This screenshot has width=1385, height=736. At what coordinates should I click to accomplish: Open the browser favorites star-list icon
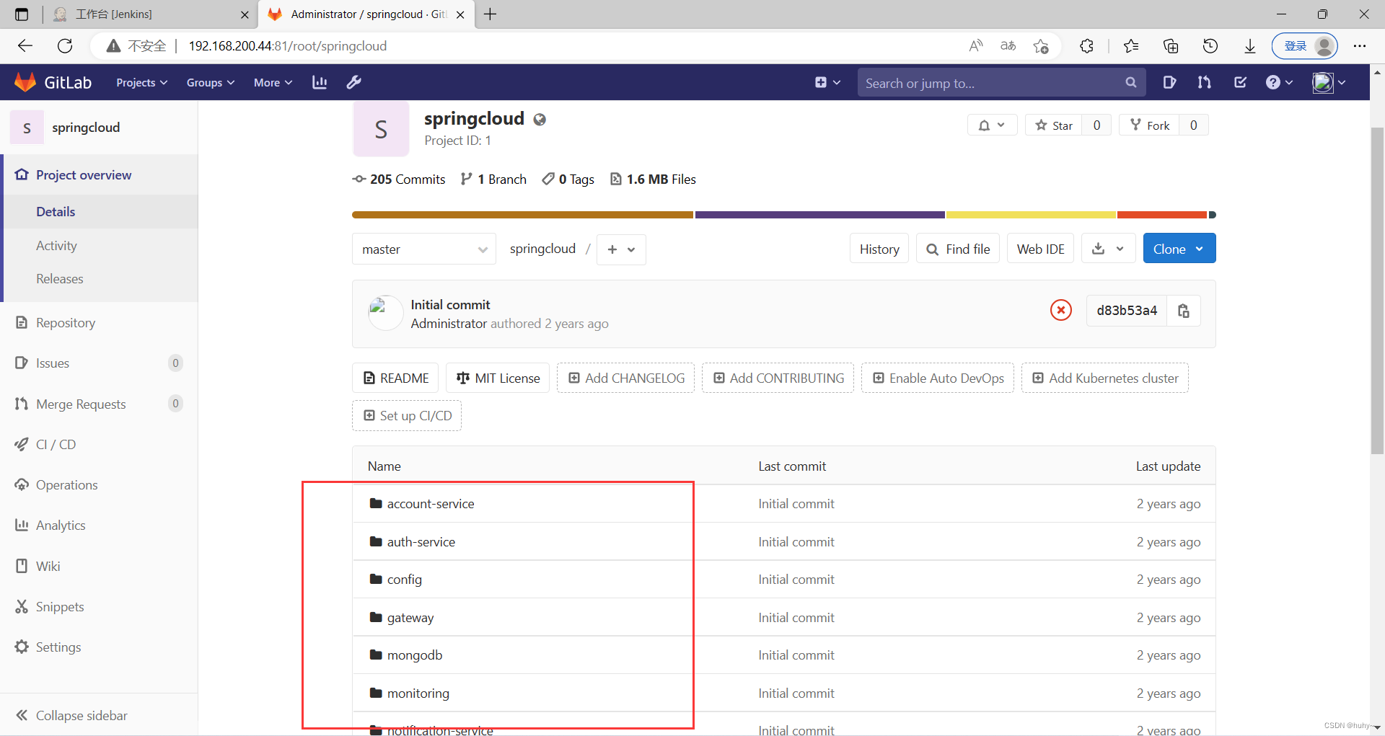pos(1131,46)
